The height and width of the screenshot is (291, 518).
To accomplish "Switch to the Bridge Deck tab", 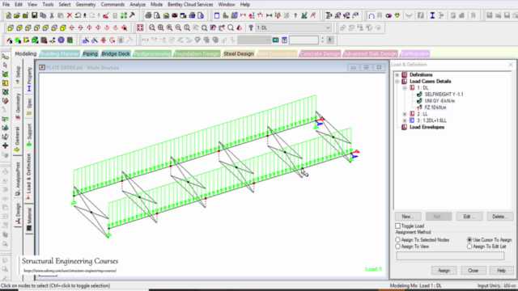I will [x=116, y=54].
